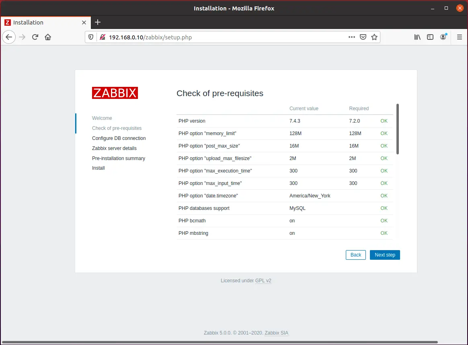This screenshot has width=468, height=345.
Task: Open a new tab with plus icon
Action: [98, 22]
